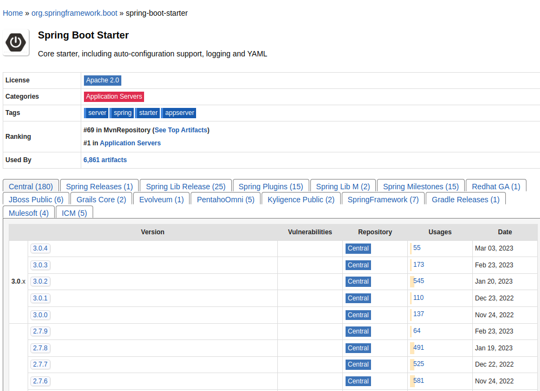540x391 pixels.
Task: Click Central repository badge for 3.0.4
Action: [x=358, y=248]
